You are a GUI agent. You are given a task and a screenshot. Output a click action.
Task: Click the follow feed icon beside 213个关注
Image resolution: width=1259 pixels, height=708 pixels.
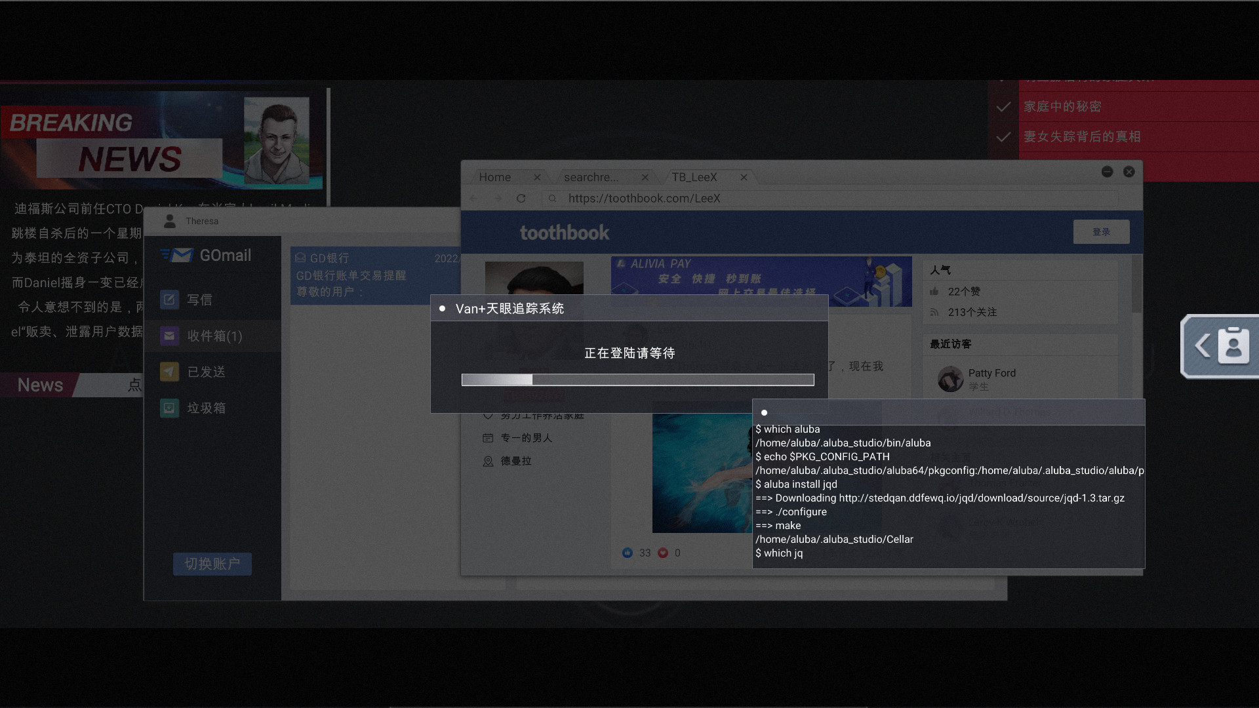pos(936,312)
